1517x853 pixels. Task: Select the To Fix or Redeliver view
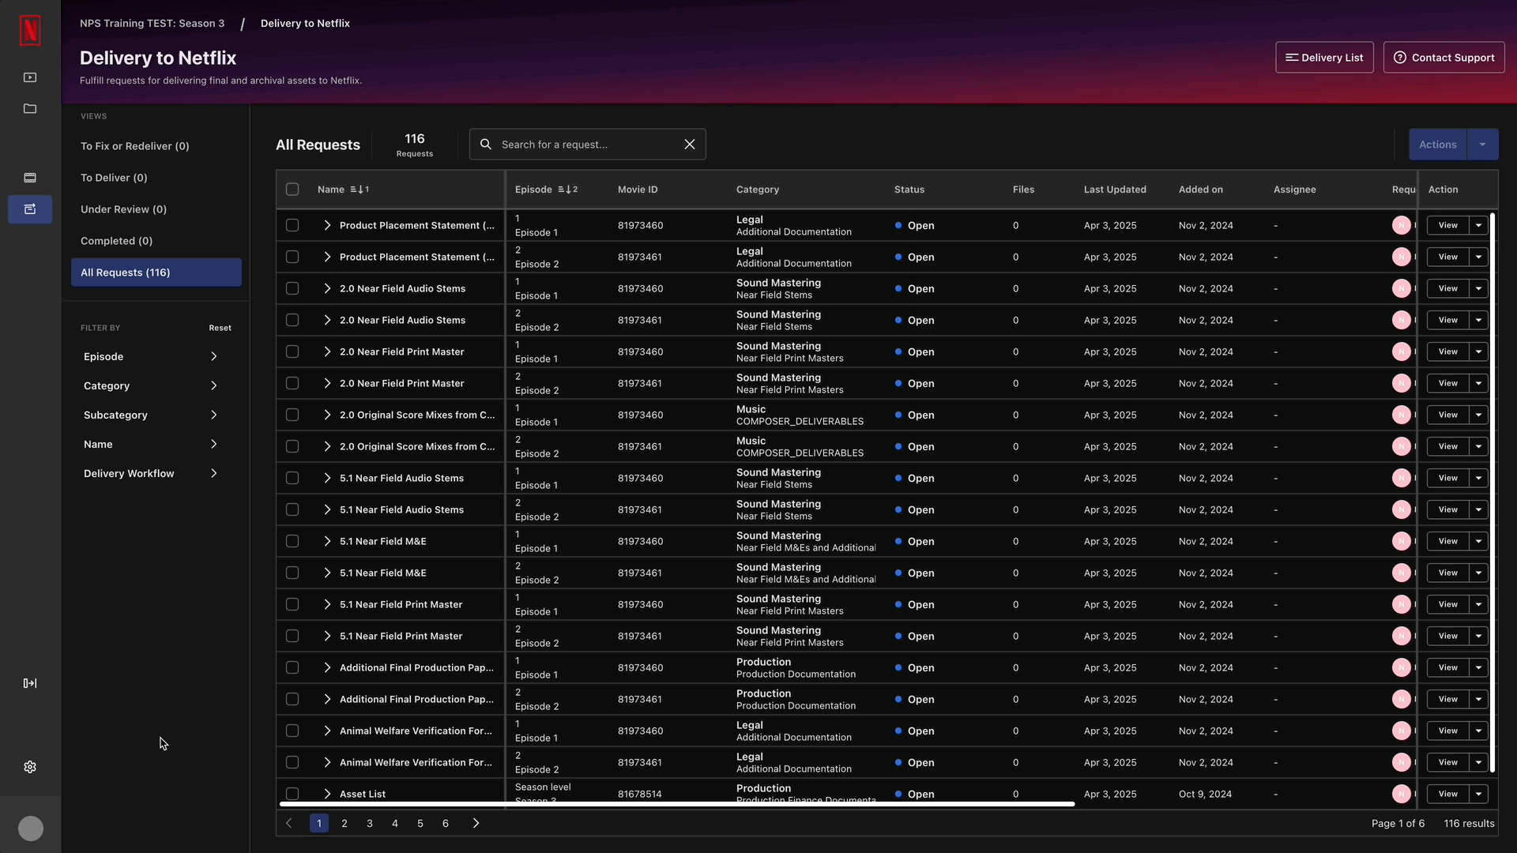[x=156, y=146]
